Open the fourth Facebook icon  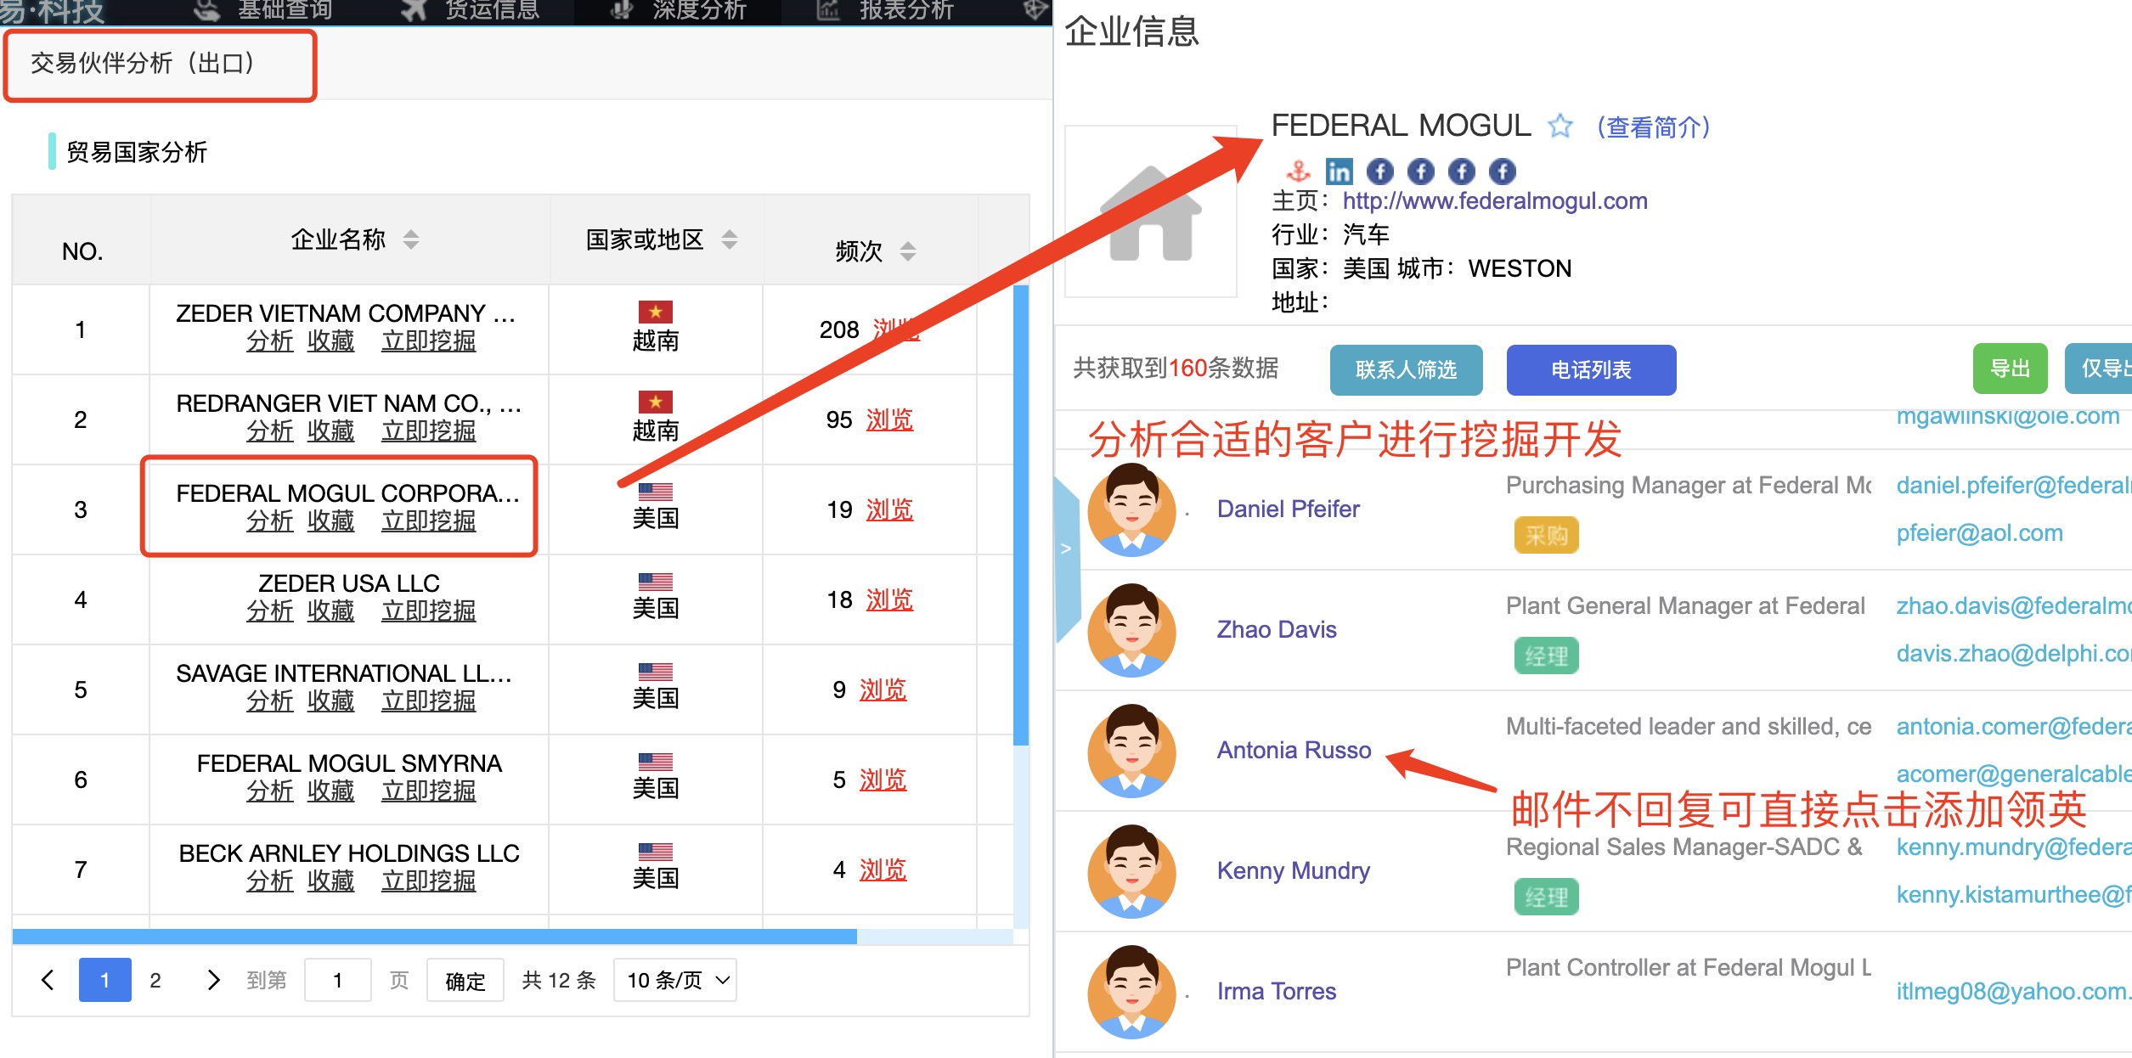1502,172
